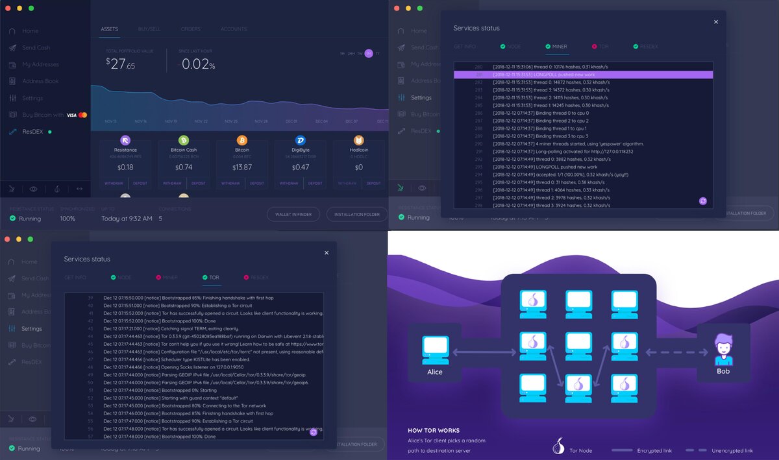Open GET INFO tab in Miner log dialog
The image size is (779, 460).
click(465, 47)
